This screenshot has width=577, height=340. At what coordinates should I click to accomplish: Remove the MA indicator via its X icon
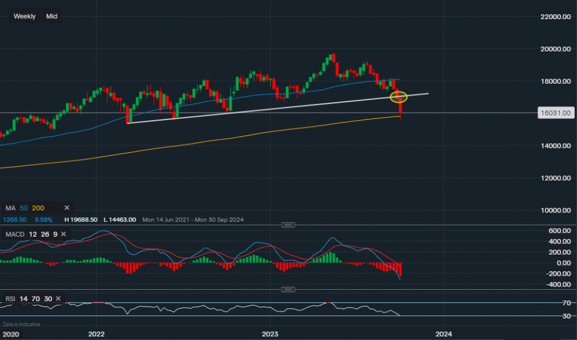[x=66, y=208]
